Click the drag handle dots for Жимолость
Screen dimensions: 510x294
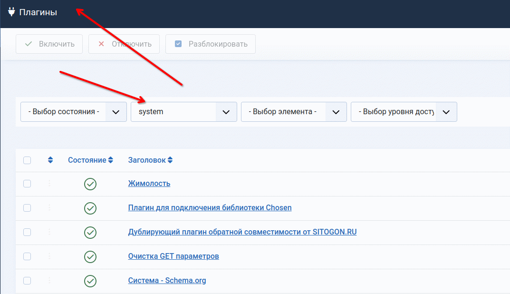point(49,184)
